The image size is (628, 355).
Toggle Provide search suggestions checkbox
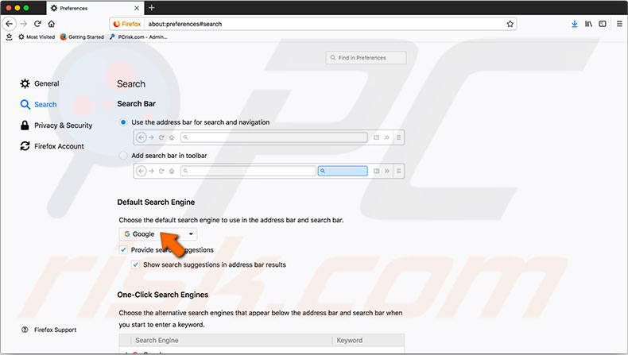tap(123, 249)
